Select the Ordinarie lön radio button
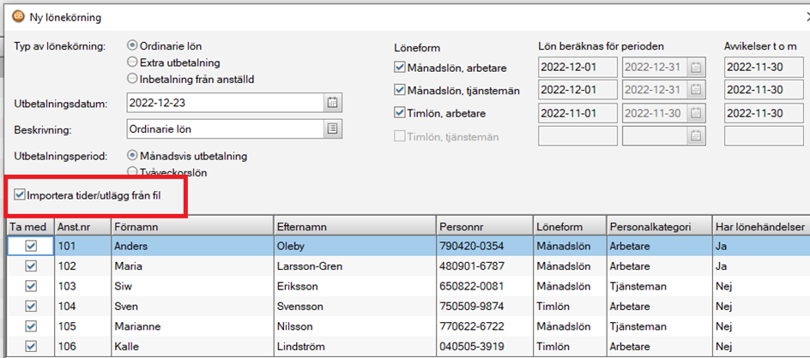 [132, 46]
